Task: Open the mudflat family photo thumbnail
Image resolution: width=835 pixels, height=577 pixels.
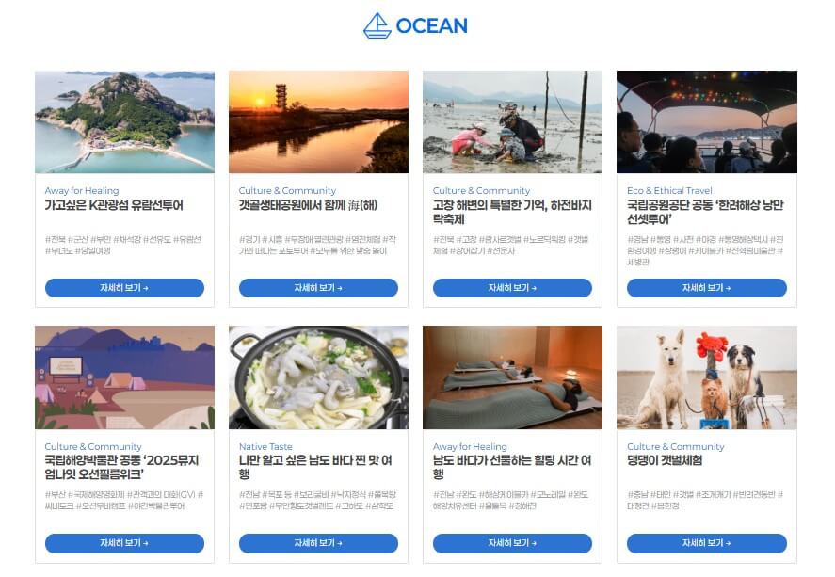Action: pyautogui.click(x=512, y=121)
